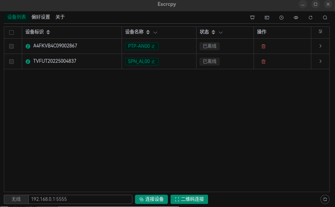Toggle the eye visibility icon in toolbar

click(x=296, y=18)
